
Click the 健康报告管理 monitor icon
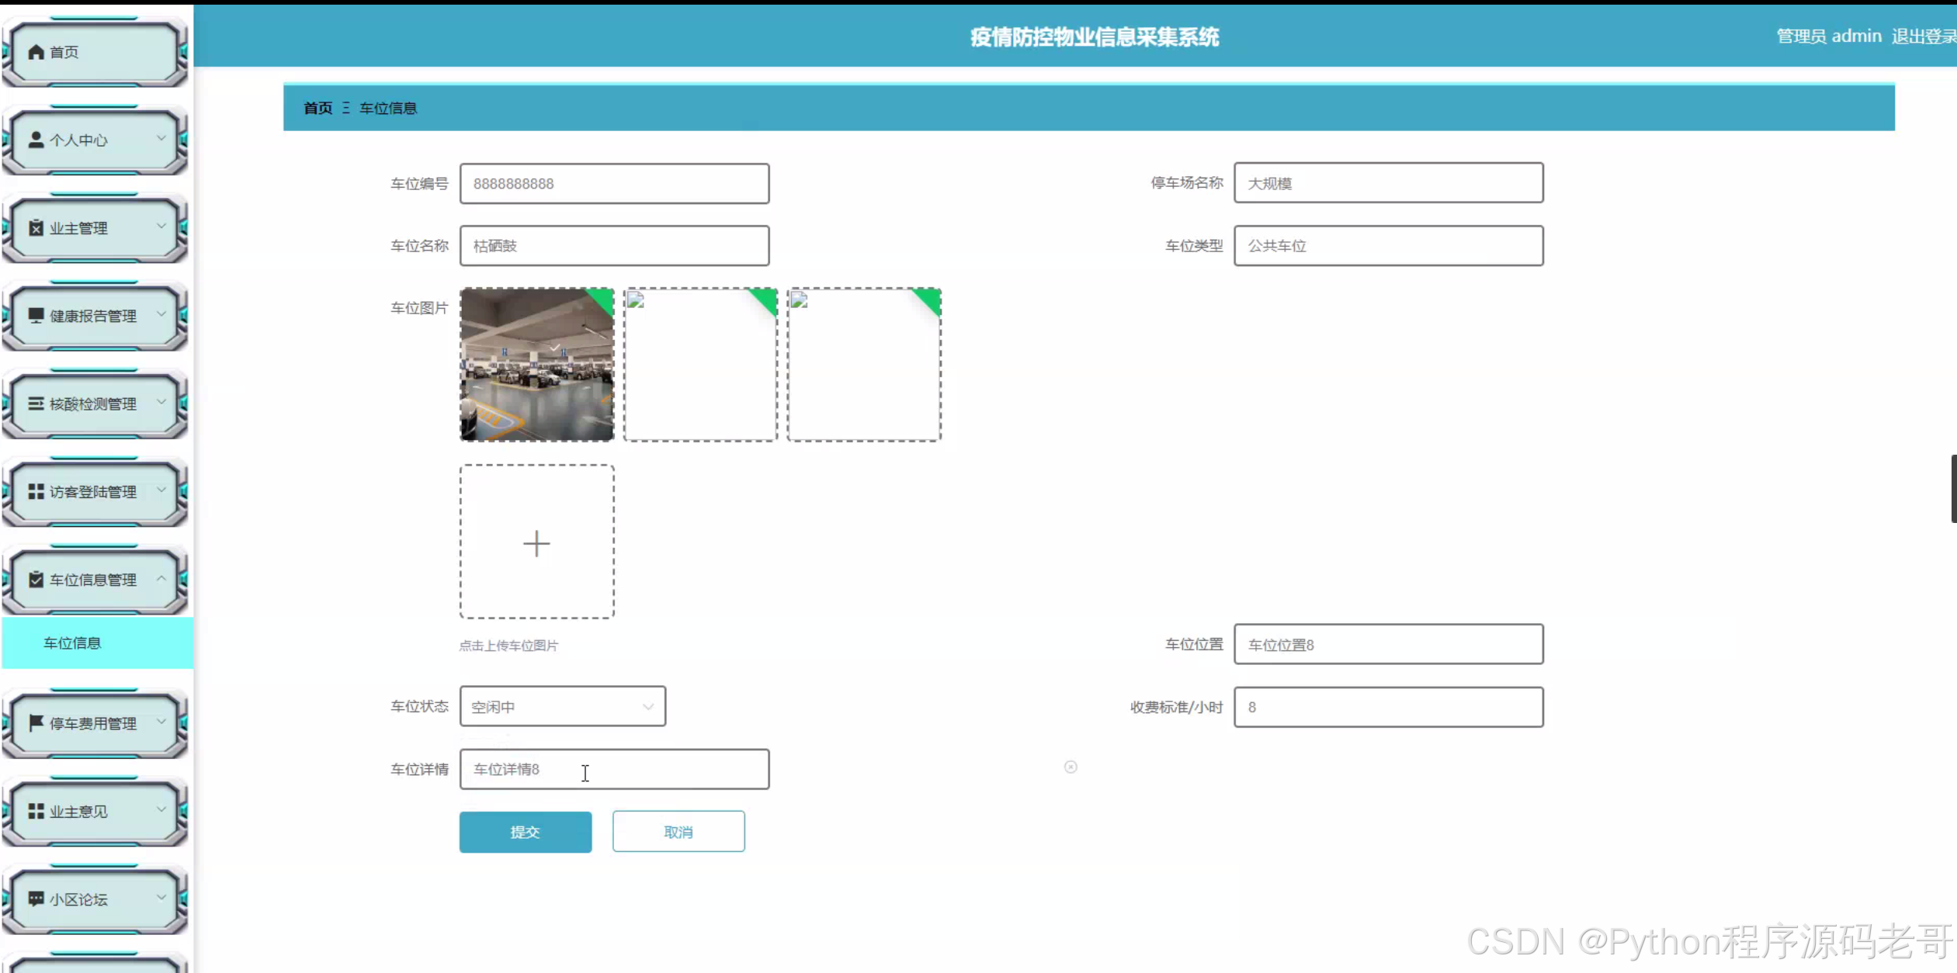[x=36, y=315]
